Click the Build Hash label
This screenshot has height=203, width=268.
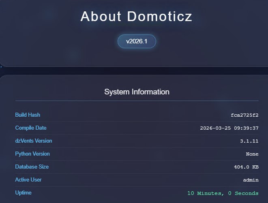[x=28, y=115]
